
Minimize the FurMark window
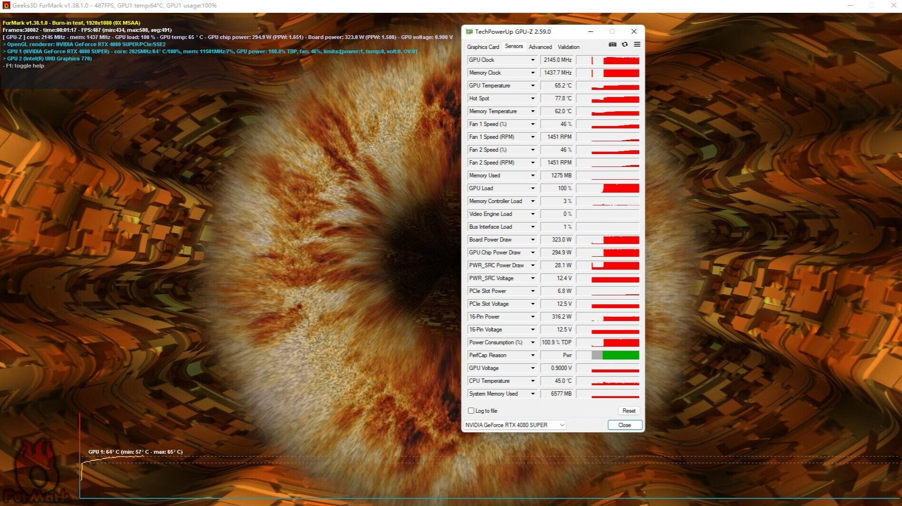point(851,6)
